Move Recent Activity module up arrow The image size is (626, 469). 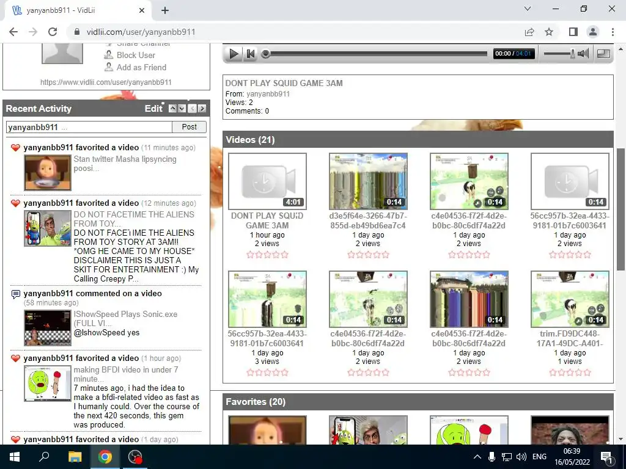click(x=172, y=109)
